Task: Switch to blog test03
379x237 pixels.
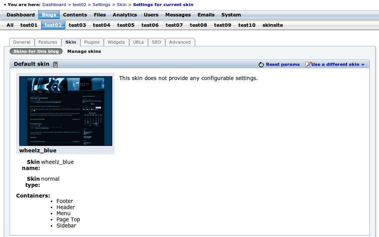Action: point(77,25)
